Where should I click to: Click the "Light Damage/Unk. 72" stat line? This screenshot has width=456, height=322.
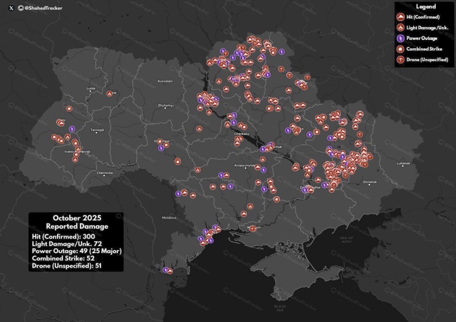pyautogui.click(x=67, y=244)
